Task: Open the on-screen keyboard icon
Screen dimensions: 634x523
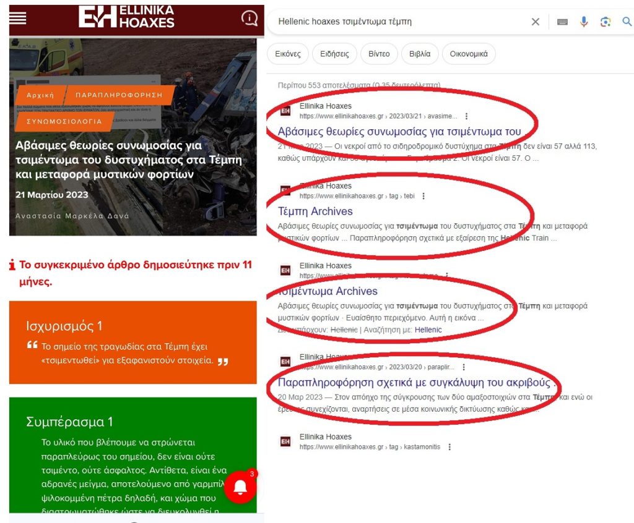Action: tap(562, 22)
